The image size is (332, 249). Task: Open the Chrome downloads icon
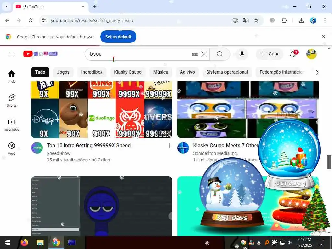(x=302, y=20)
